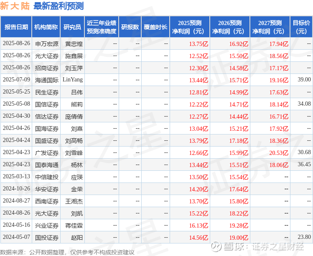The image size is (313, 256).
Task: Click institution 中信建投
Action: click(x=47, y=177)
